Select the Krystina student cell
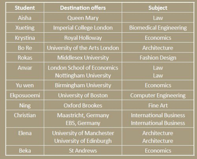This screenshot has width=197, height=159. 25,38
